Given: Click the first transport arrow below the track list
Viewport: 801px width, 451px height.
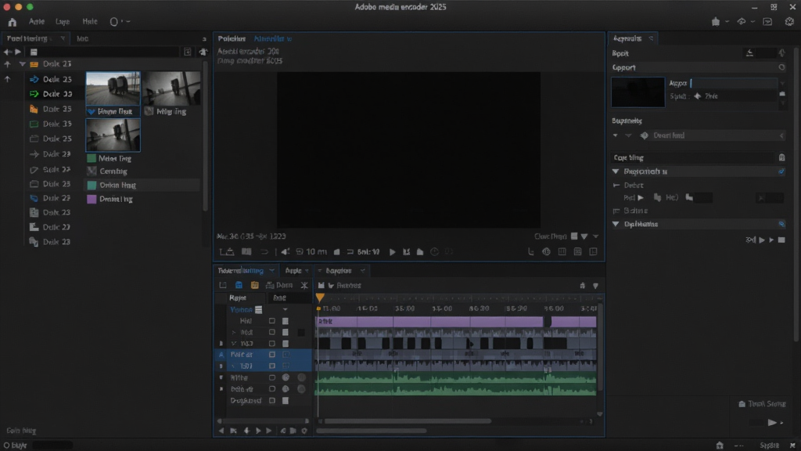Looking at the screenshot, I should pyautogui.click(x=221, y=431).
